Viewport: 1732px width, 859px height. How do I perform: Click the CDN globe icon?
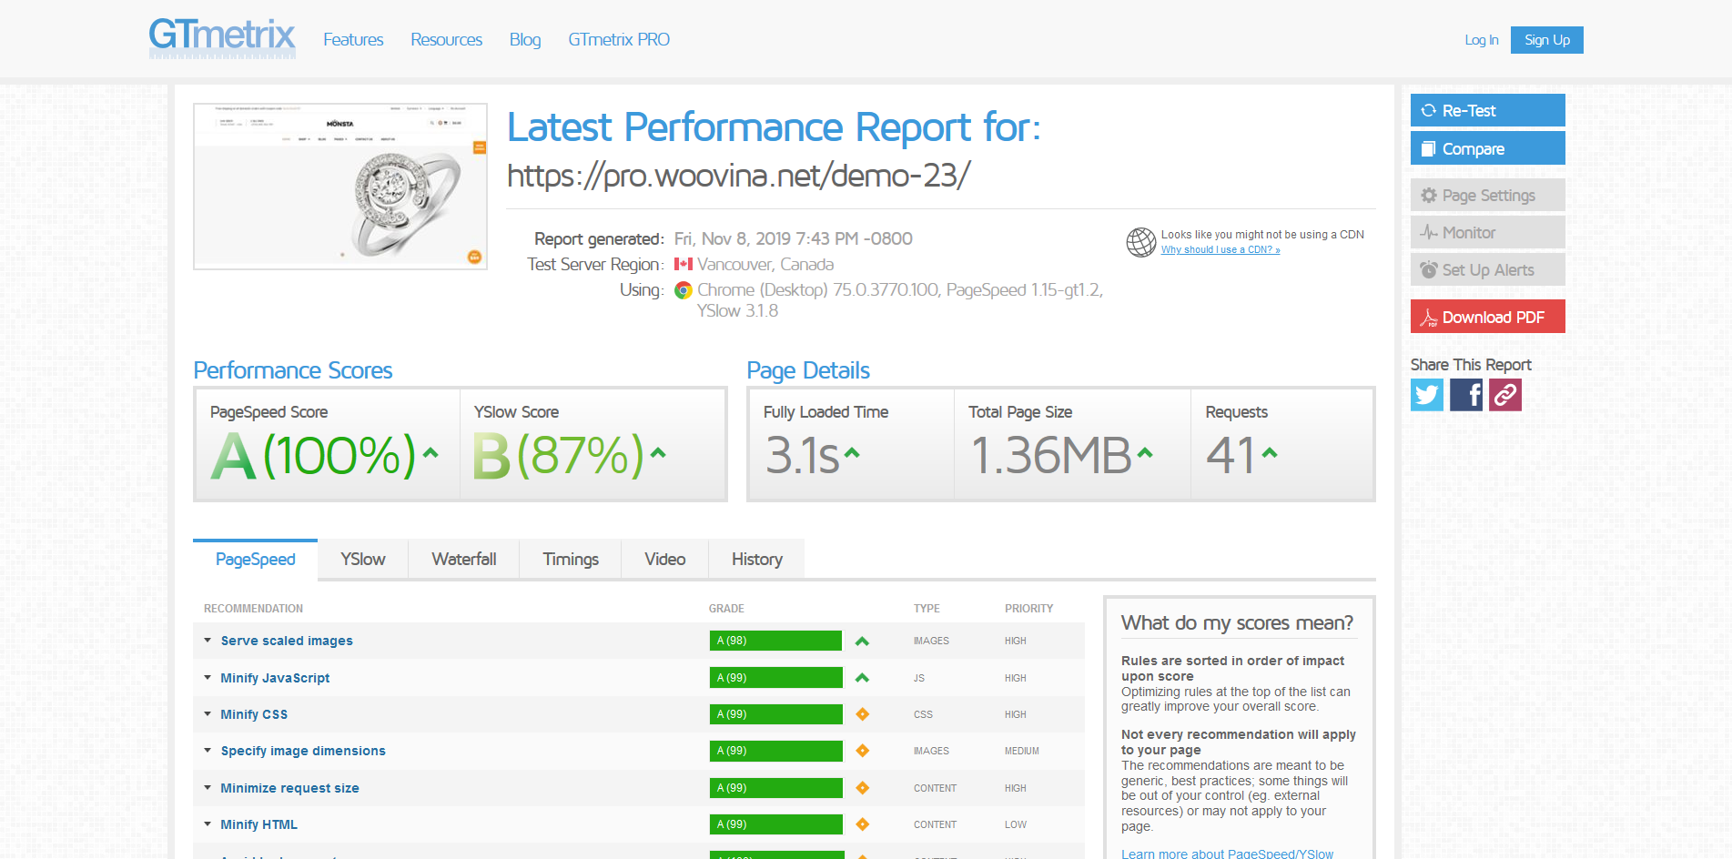tap(1141, 242)
